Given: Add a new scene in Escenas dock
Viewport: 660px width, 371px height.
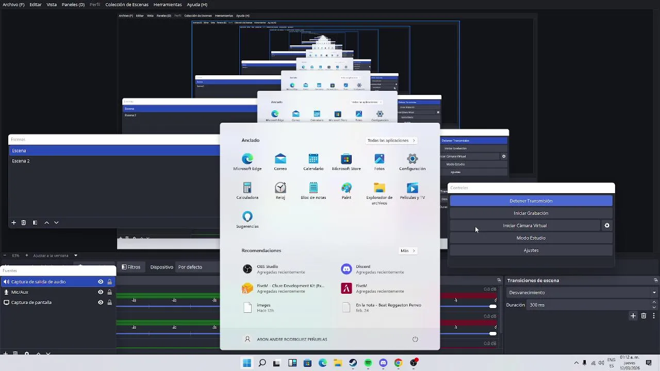Looking at the screenshot, I should point(13,223).
